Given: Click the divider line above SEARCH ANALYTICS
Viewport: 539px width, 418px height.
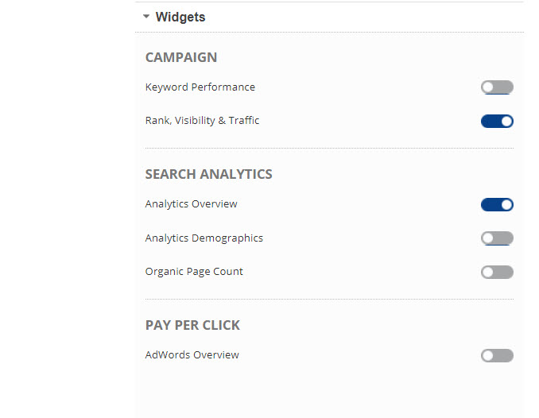Looking at the screenshot, I should pos(329,148).
